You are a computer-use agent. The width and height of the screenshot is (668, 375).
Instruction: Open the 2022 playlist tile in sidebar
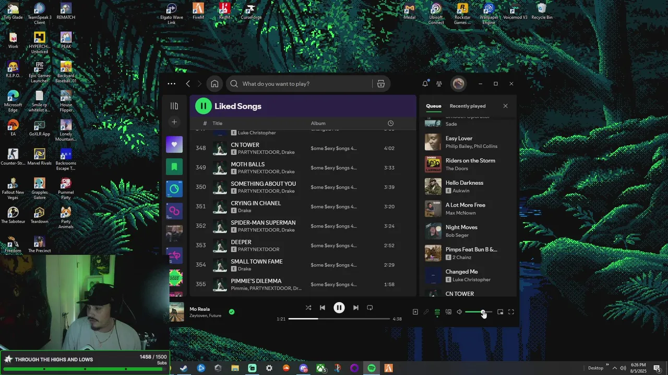(x=176, y=278)
